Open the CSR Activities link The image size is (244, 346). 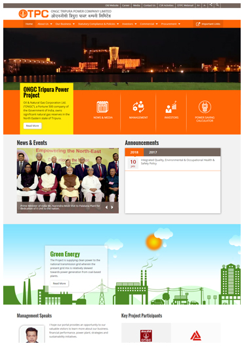[x=166, y=5]
